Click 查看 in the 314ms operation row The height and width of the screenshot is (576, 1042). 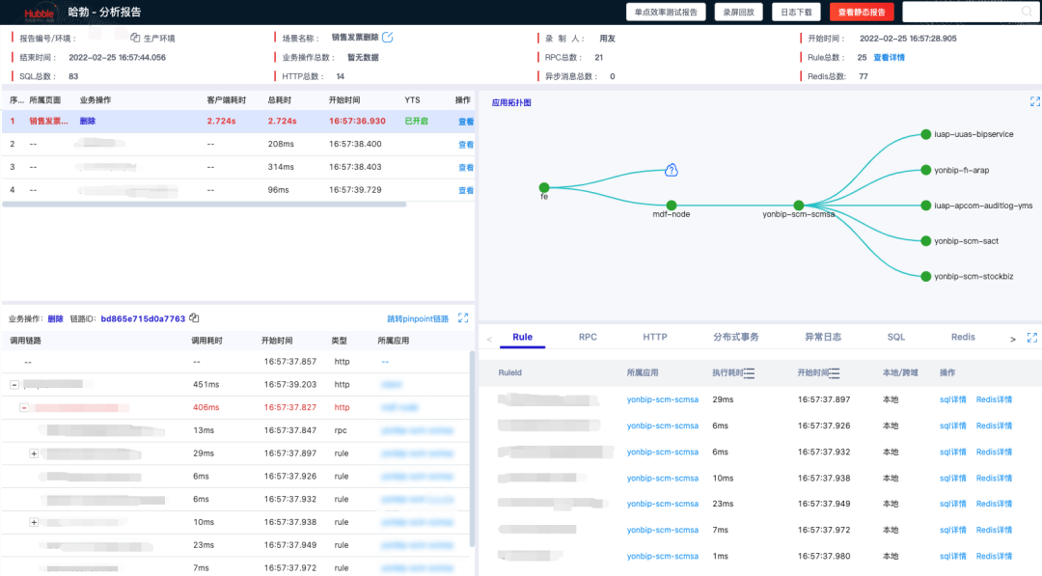click(466, 168)
